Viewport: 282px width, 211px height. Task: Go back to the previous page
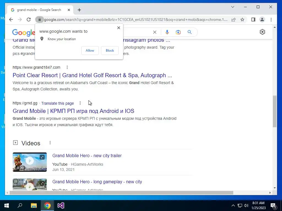point(11,20)
